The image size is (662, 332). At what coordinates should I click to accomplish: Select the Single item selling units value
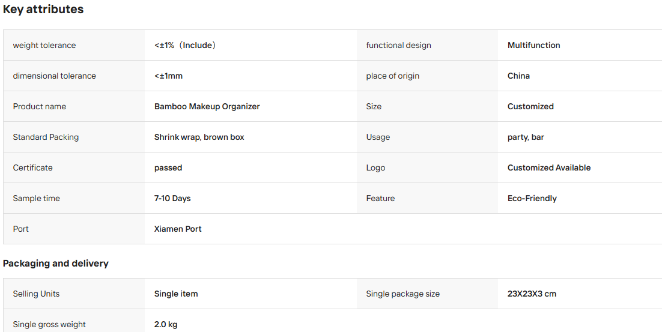click(x=176, y=294)
